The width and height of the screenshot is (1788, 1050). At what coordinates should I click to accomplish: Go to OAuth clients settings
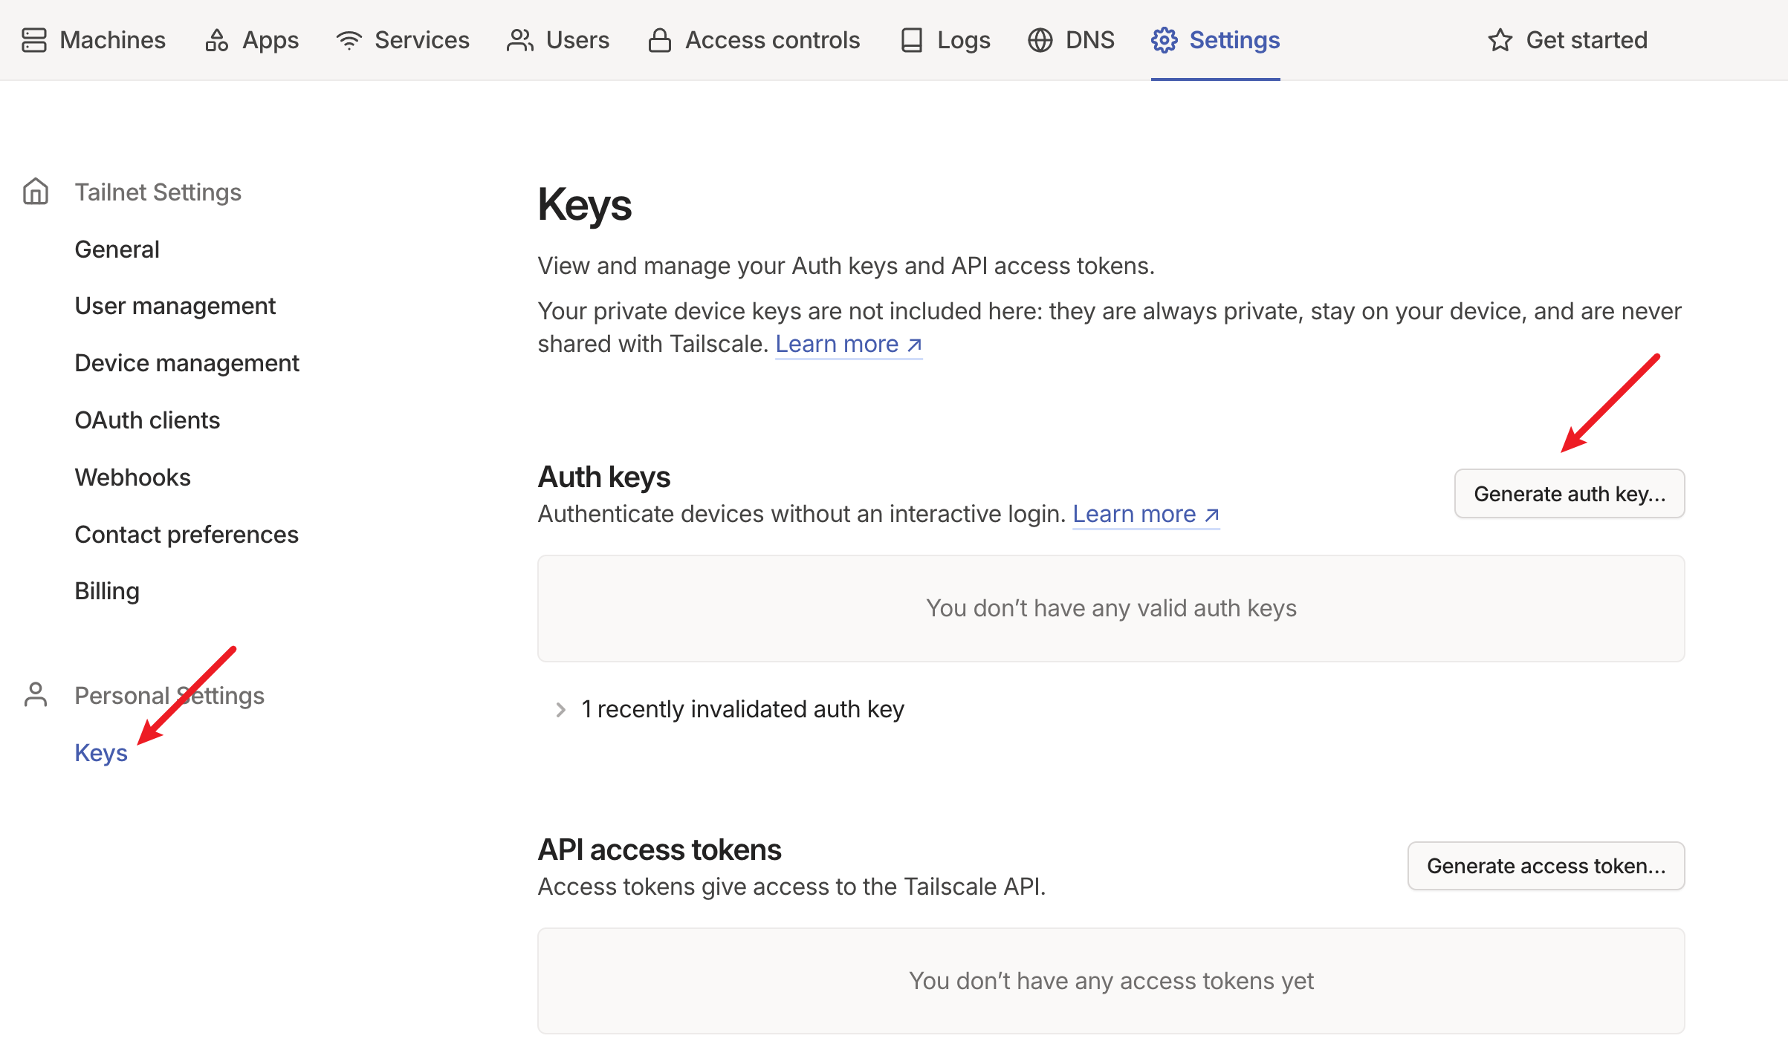pyautogui.click(x=147, y=420)
